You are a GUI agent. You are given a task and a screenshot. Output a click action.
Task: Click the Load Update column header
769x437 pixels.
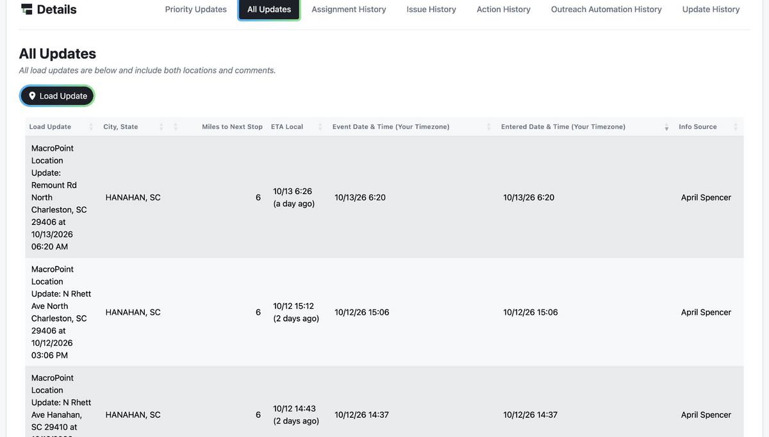[x=50, y=127]
